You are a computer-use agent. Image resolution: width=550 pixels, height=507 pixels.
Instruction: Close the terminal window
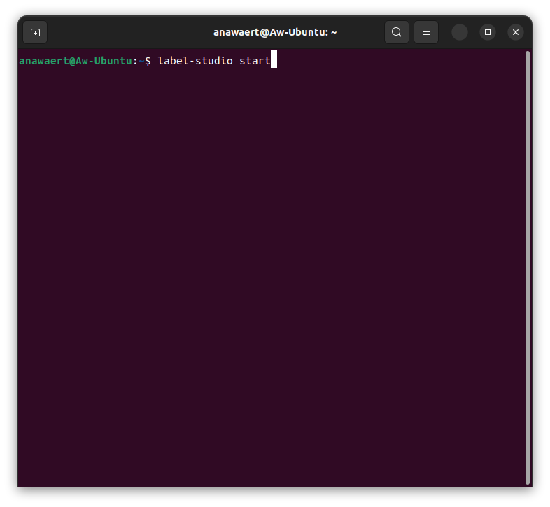coord(516,32)
